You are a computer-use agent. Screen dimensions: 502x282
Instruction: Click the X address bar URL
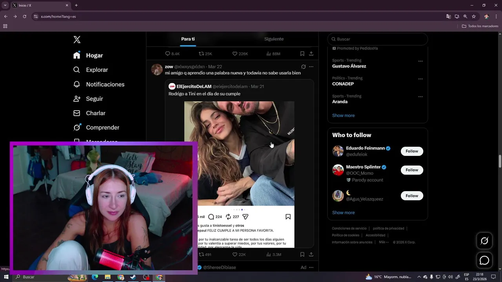tap(58, 16)
